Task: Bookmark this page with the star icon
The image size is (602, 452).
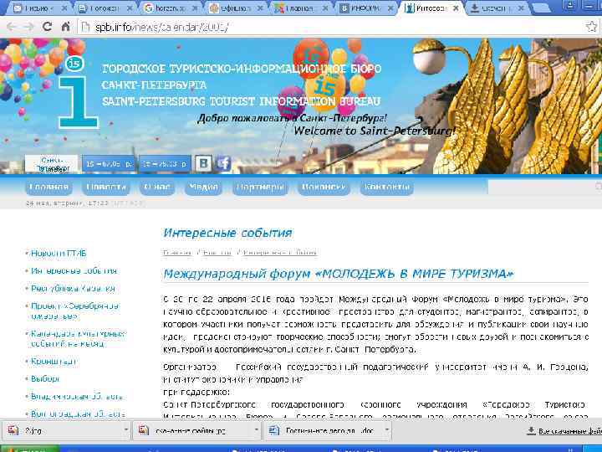Action: tap(592, 27)
